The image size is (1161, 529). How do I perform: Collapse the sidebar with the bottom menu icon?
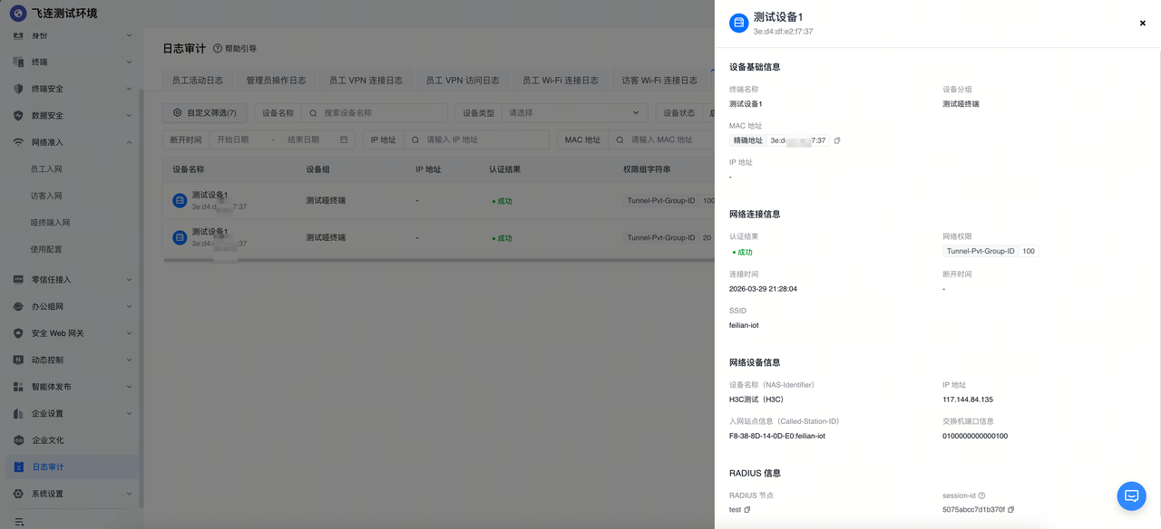pyautogui.click(x=19, y=522)
